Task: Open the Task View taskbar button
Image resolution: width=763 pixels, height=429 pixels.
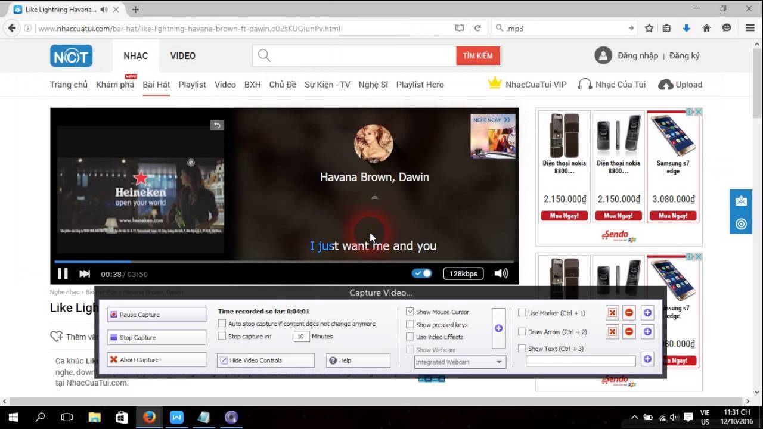Action: (67, 417)
